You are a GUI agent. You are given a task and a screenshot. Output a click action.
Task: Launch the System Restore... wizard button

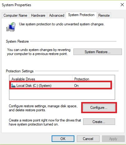coord(98,52)
